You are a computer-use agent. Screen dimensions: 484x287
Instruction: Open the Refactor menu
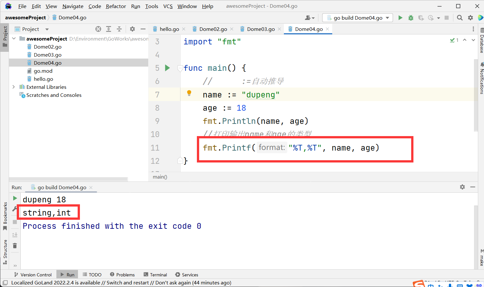coord(116,6)
